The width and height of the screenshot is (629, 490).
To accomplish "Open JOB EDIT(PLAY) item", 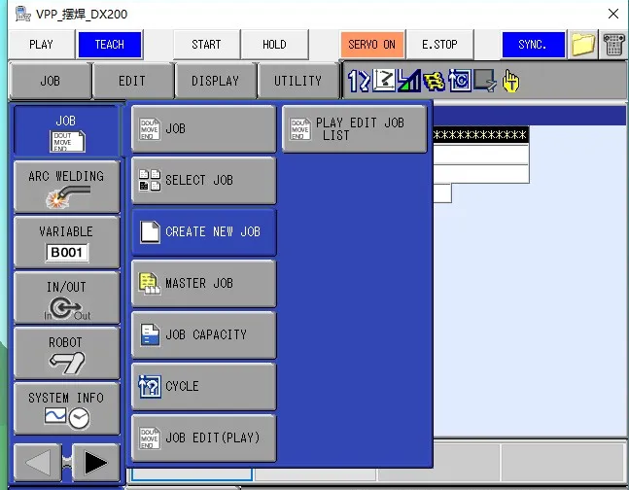I will [x=204, y=437].
